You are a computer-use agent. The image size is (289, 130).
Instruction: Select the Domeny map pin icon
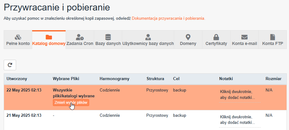pyautogui.click(x=188, y=37)
